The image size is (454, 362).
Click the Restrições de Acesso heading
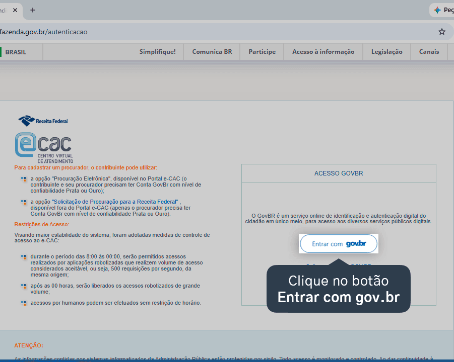[42, 224]
